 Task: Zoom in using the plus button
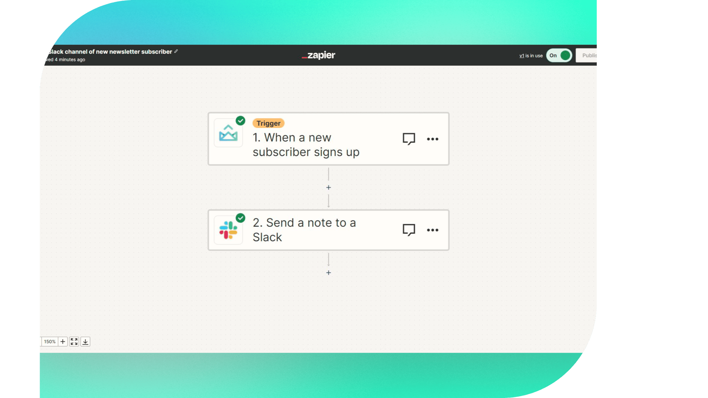(x=63, y=341)
